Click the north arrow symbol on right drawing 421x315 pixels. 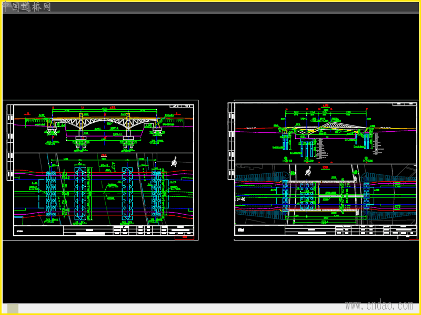pyautogui.click(x=308, y=171)
